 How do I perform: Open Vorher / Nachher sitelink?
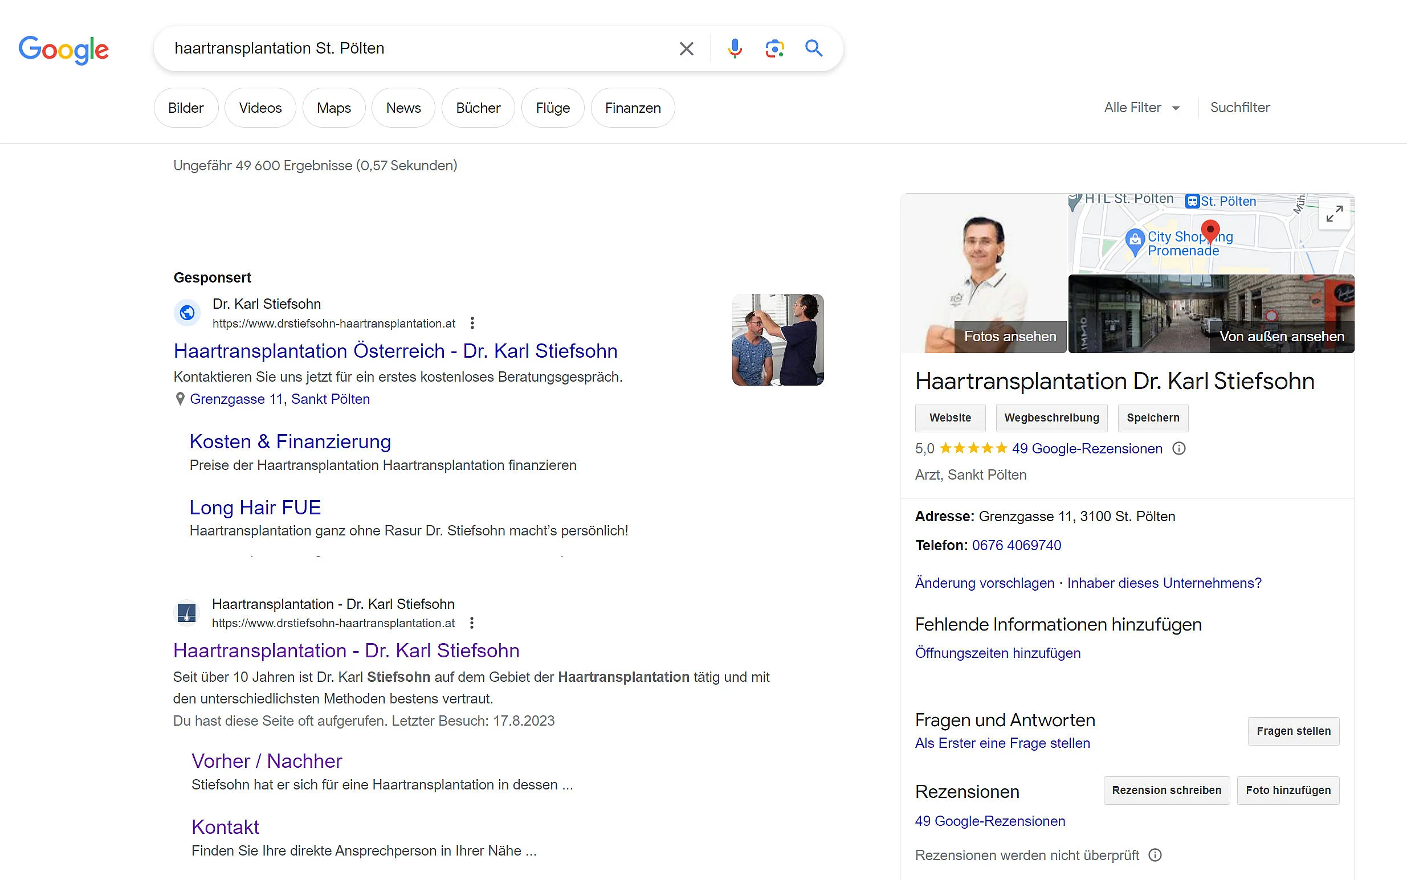(x=267, y=762)
